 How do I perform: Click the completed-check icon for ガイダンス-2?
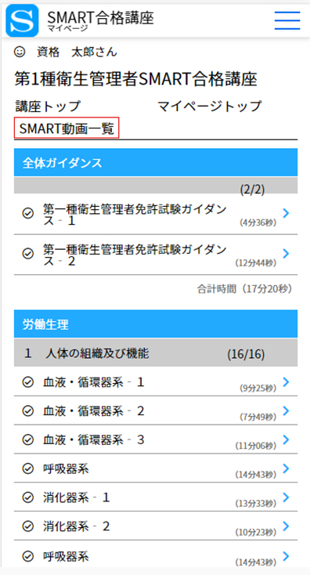28,253
